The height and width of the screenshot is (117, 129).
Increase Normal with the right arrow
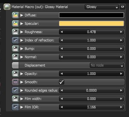[x=121, y=57]
